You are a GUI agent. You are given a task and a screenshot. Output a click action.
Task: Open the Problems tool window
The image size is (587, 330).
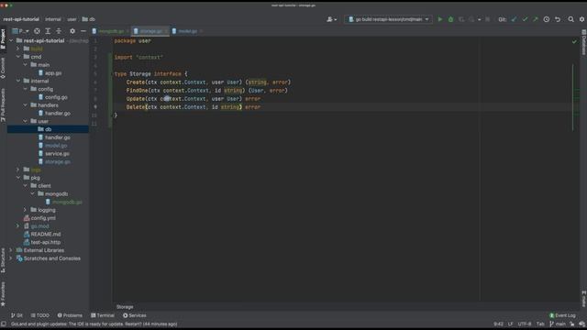tap(70, 315)
